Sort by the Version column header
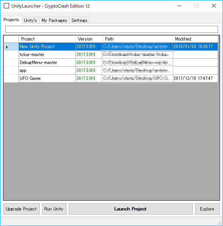 click(x=89, y=39)
